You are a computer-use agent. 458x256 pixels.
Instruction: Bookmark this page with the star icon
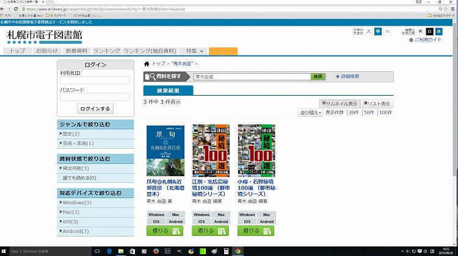tap(446, 9)
